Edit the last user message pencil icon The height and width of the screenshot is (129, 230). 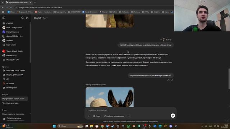tap(172, 80)
